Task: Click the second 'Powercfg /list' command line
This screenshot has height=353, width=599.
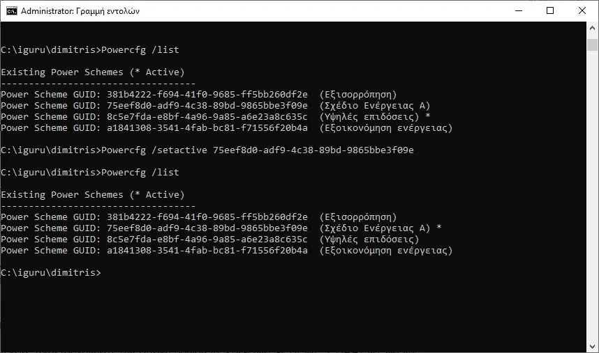Action: (89, 173)
